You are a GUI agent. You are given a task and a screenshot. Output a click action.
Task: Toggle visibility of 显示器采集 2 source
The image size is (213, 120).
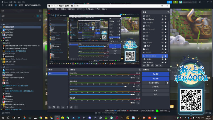coord(162,19)
